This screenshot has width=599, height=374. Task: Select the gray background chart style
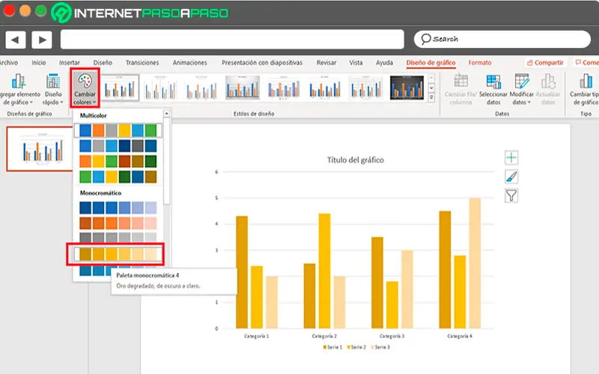242,88
